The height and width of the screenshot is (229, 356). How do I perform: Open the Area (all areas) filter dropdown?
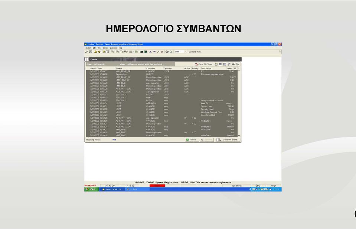(x=99, y=64)
